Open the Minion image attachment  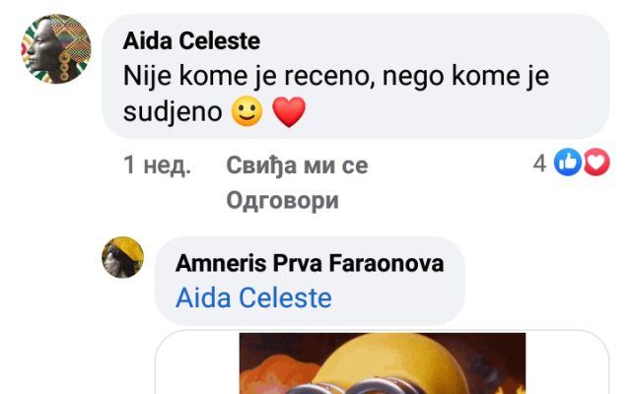(383, 363)
